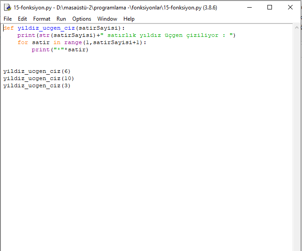Place cursor on yildiz_ucgen_ciz(3) call
Image resolution: width=302 pixels, height=251 pixels.
(37, 85)
